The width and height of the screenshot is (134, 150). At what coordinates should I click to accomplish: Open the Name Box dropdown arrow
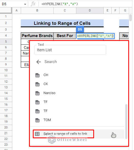coord(25,4)
